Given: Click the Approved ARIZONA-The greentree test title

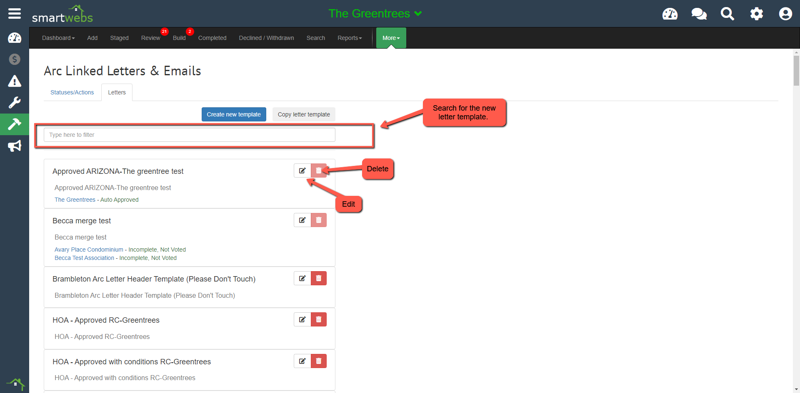Looking at the screenshot, I should click(x=118, y=171).
